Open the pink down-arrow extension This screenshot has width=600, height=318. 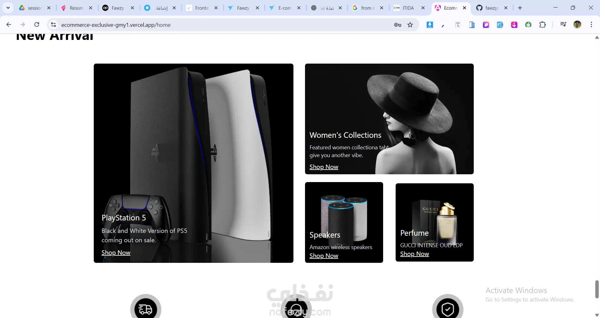[x=514, y=25]
